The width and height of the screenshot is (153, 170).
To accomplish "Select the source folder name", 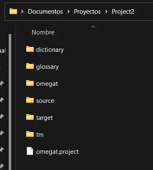I will 45,101.
